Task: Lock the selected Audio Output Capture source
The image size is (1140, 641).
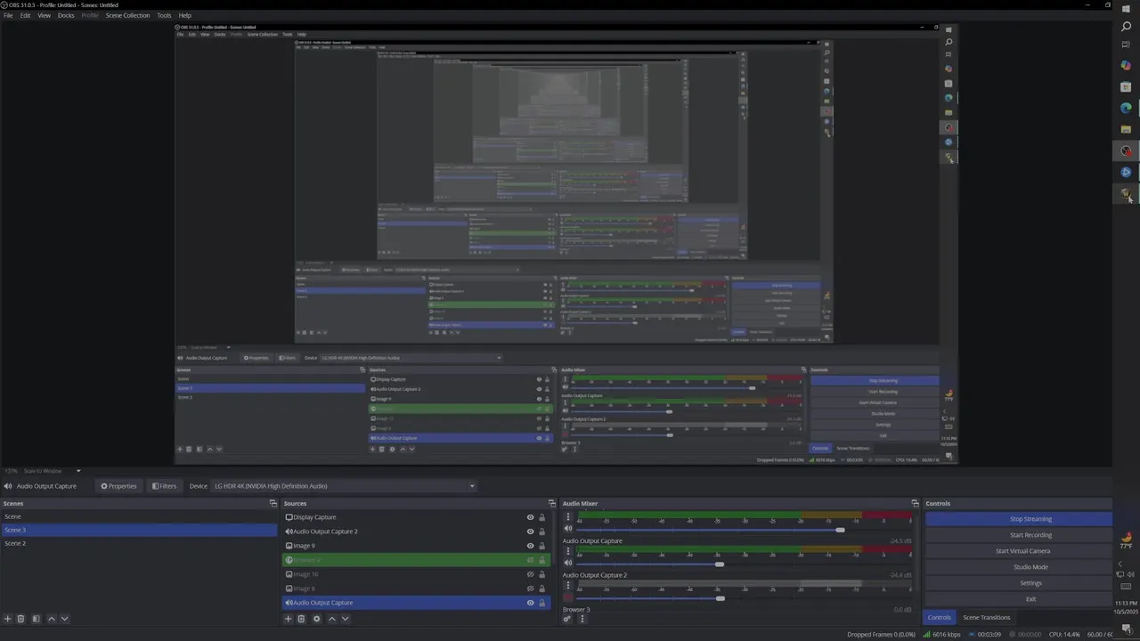Action: pyautogui.click(x=541, y=603)
